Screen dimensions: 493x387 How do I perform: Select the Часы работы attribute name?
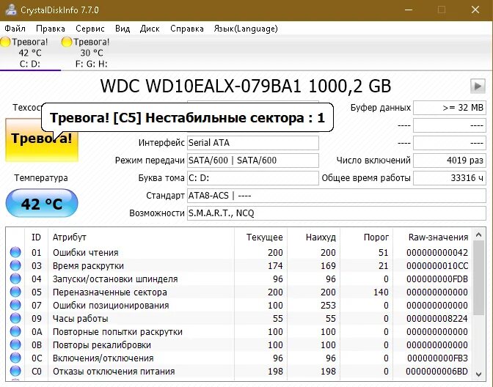[x=80, y=319]
